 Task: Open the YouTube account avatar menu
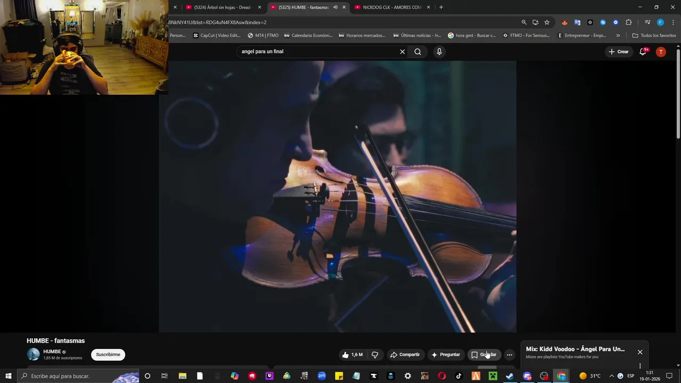click(661, 52)
